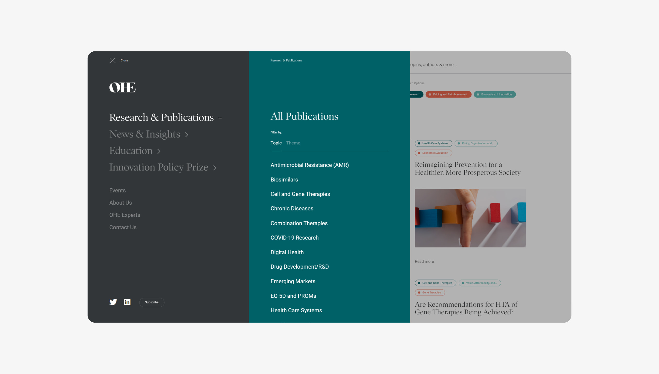Open the All Publications heading link
This screenshot has height=374, width=659.
click(x=304, y=116)
